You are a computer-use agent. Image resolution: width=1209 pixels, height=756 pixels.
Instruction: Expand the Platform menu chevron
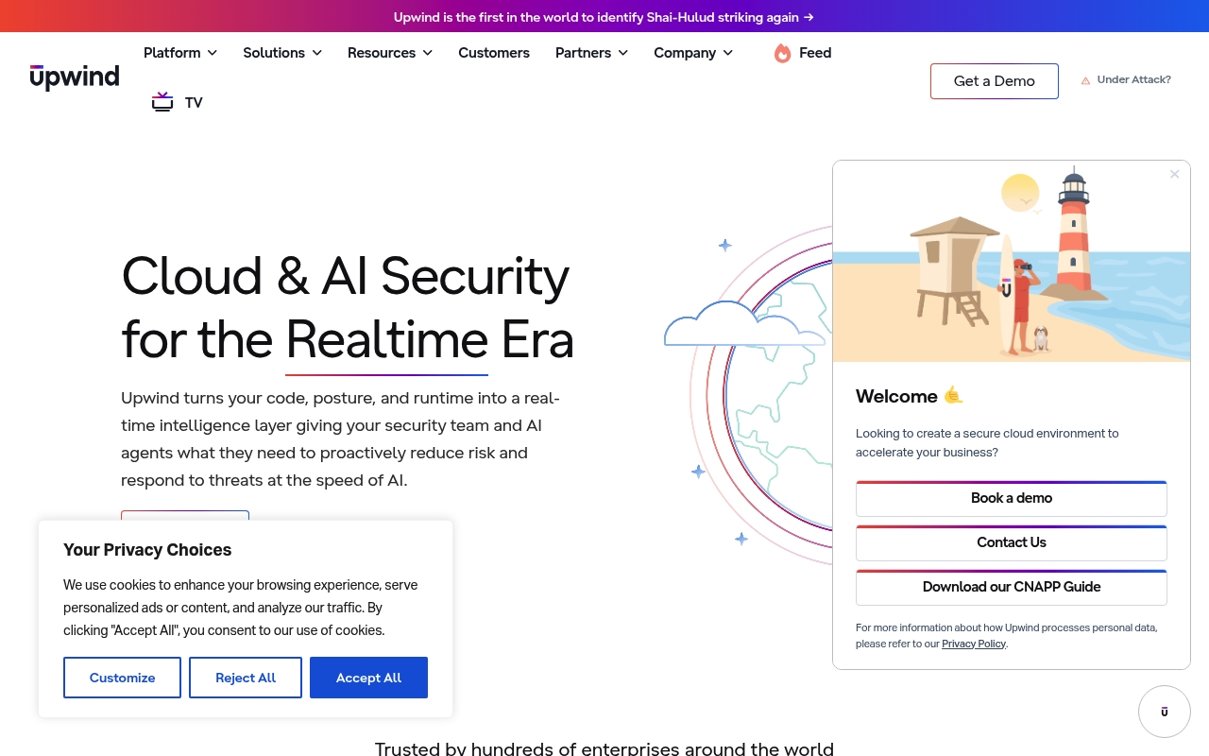point(213,53)
